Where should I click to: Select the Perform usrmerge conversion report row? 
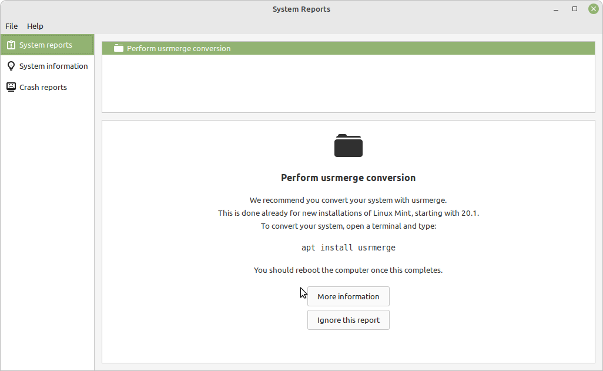pos(349,48)
